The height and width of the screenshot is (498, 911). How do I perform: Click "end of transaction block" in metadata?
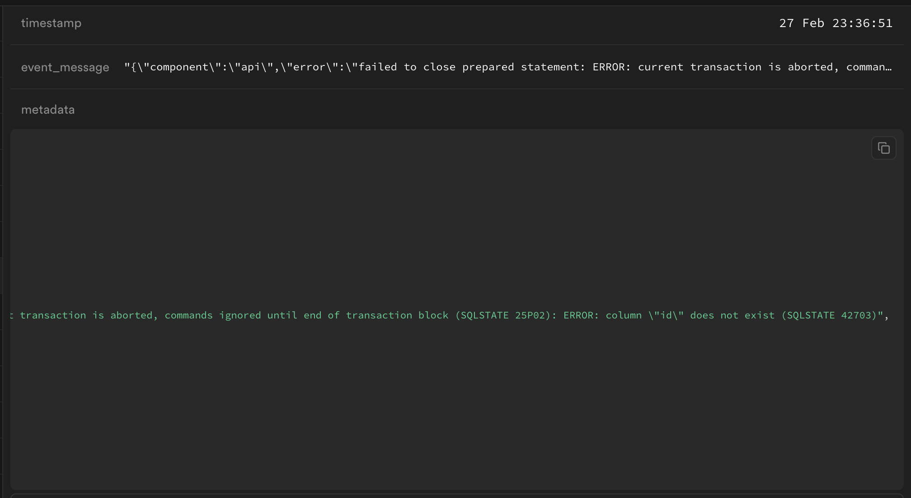pyautogui.click(x=376, y=315)
